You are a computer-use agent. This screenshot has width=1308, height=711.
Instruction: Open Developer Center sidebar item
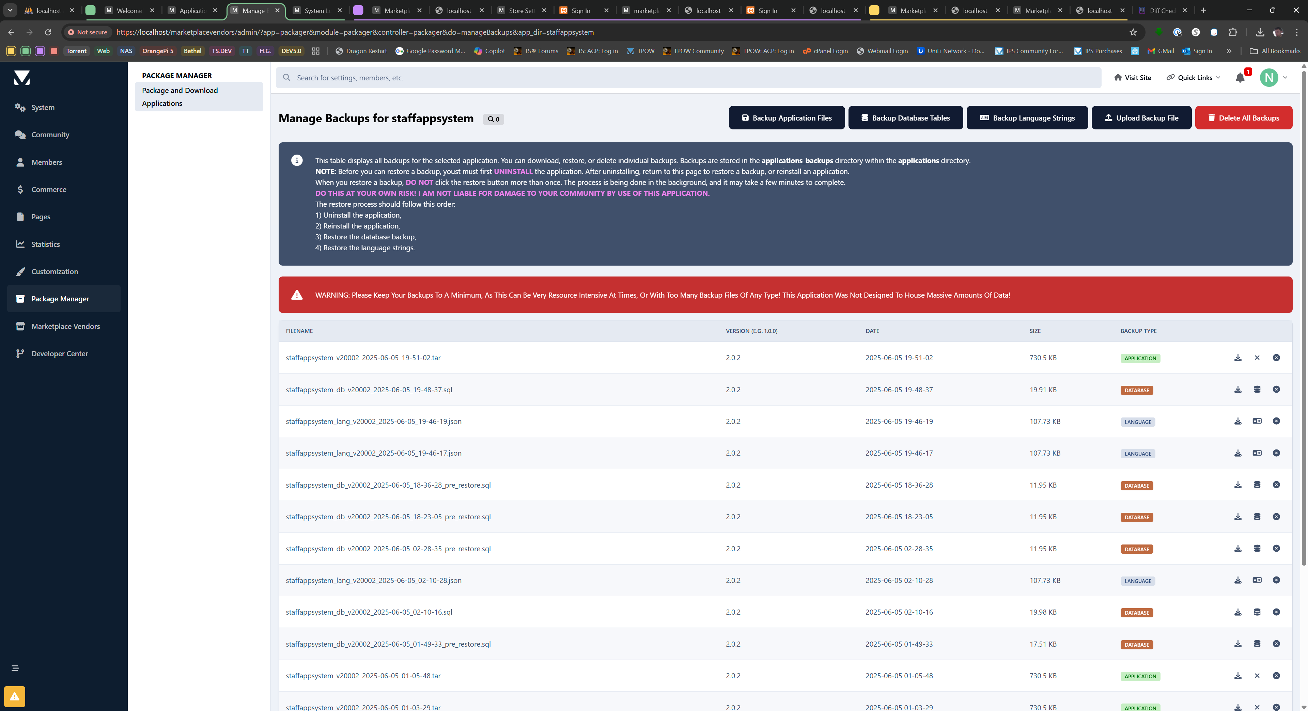[x=63, y=354]
